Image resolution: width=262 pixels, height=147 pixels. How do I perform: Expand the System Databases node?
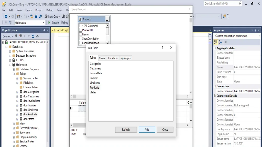[x=10, y=51]
